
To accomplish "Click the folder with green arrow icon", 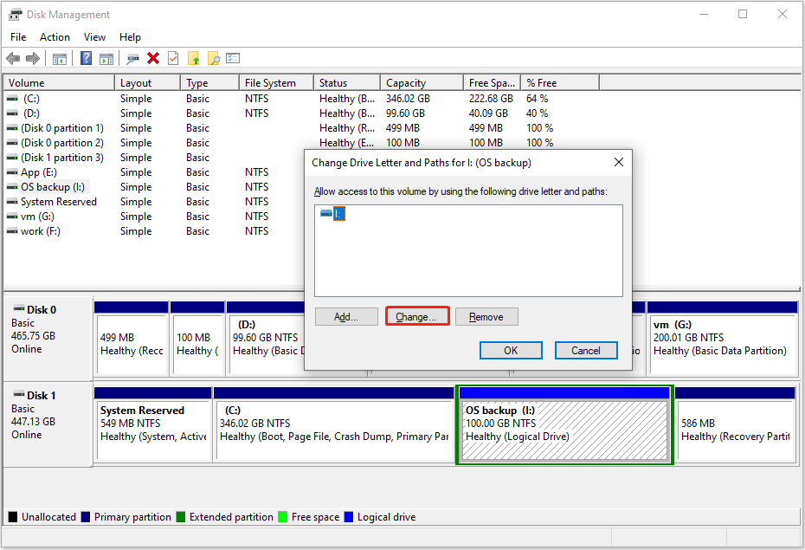I will (x=193, y=59).
